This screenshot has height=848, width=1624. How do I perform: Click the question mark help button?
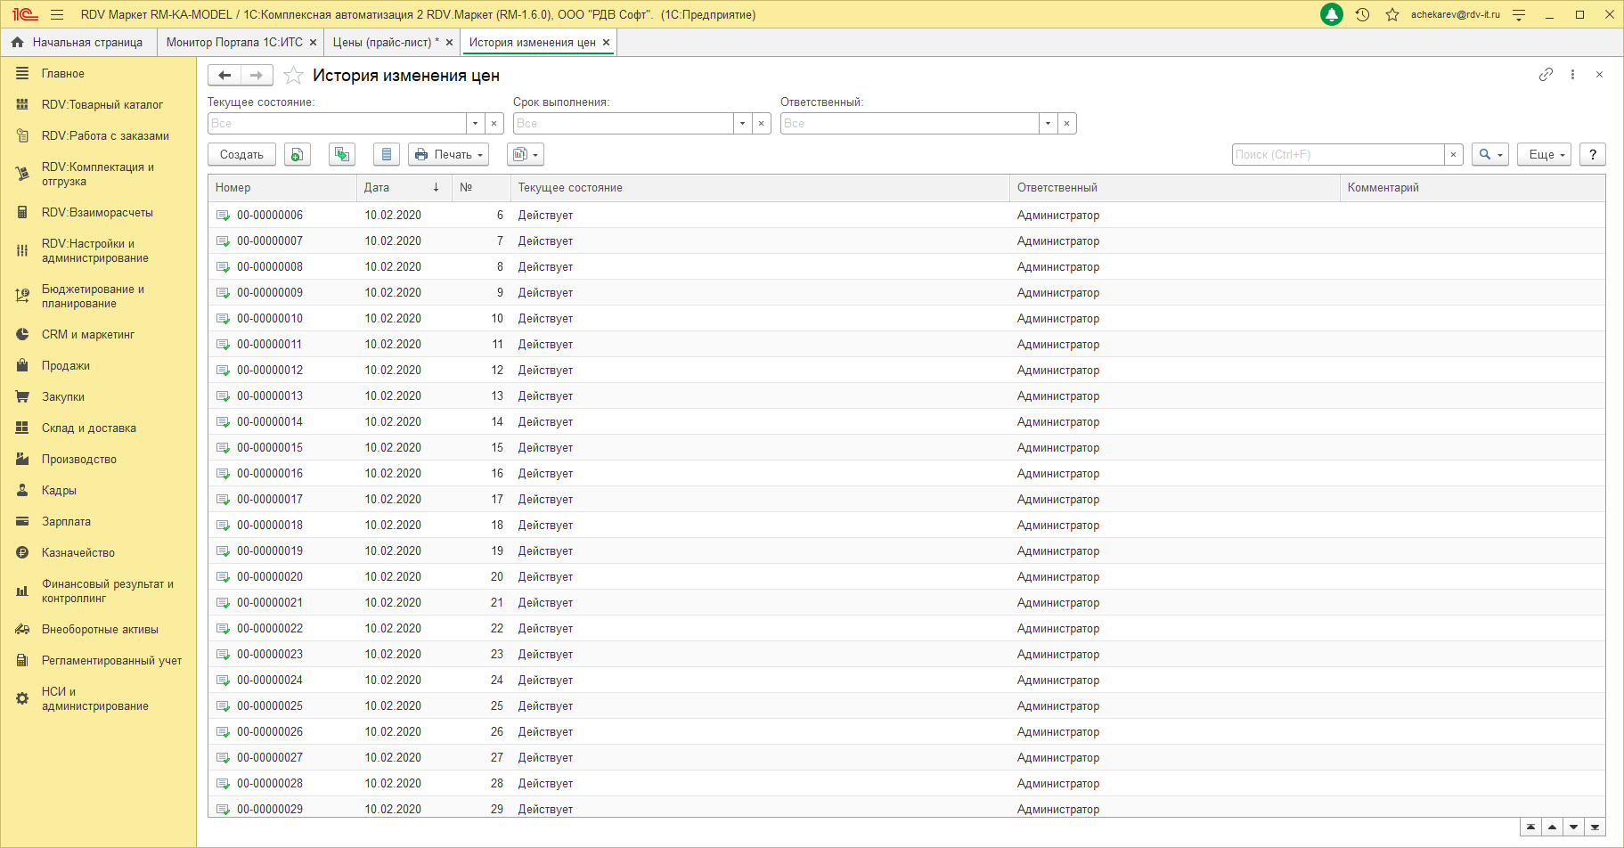[x=1592, y=155]
